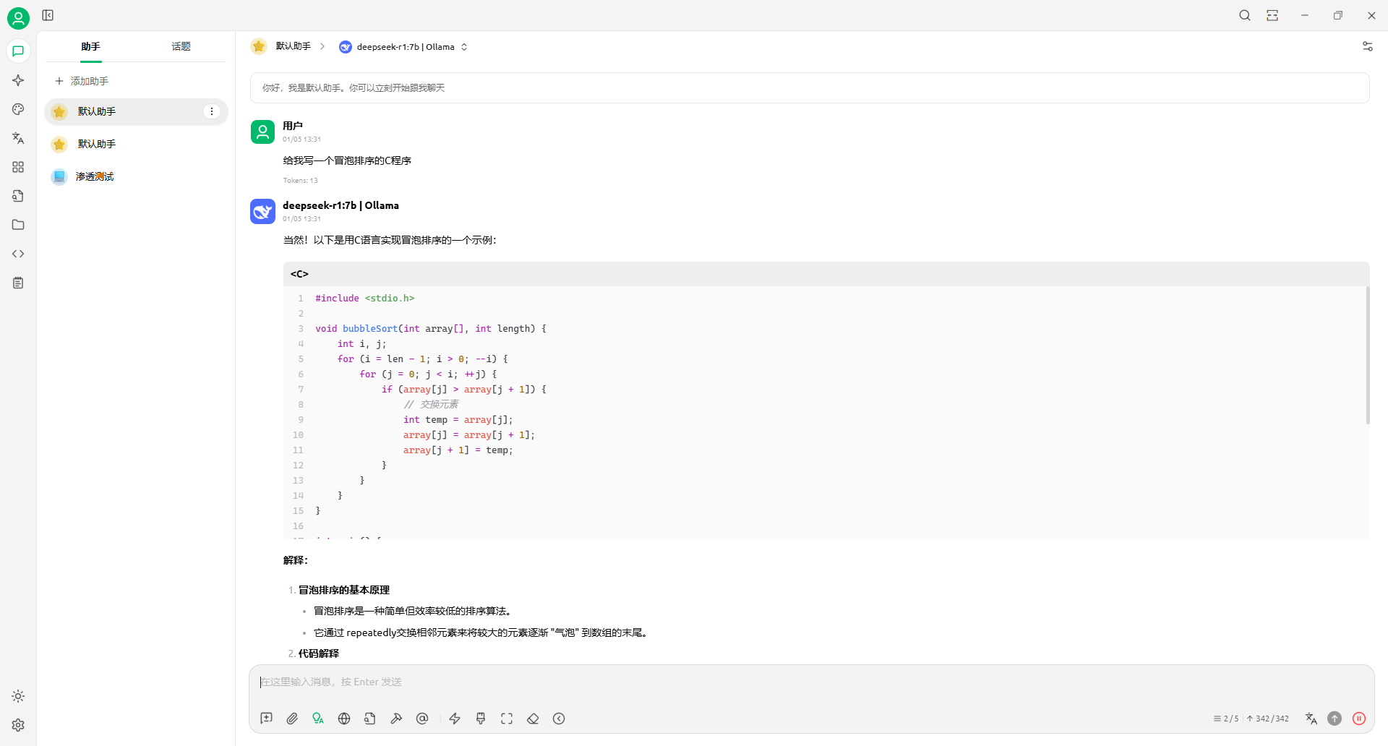Clear the conversation with the eraser icon
The image size is (1388, 746).
pos(534,719)
